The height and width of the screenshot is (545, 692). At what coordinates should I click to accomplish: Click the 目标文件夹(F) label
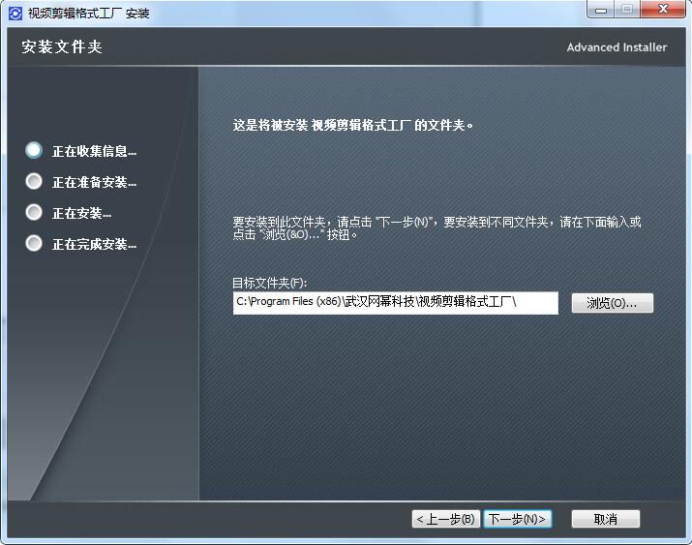point(269,283)
